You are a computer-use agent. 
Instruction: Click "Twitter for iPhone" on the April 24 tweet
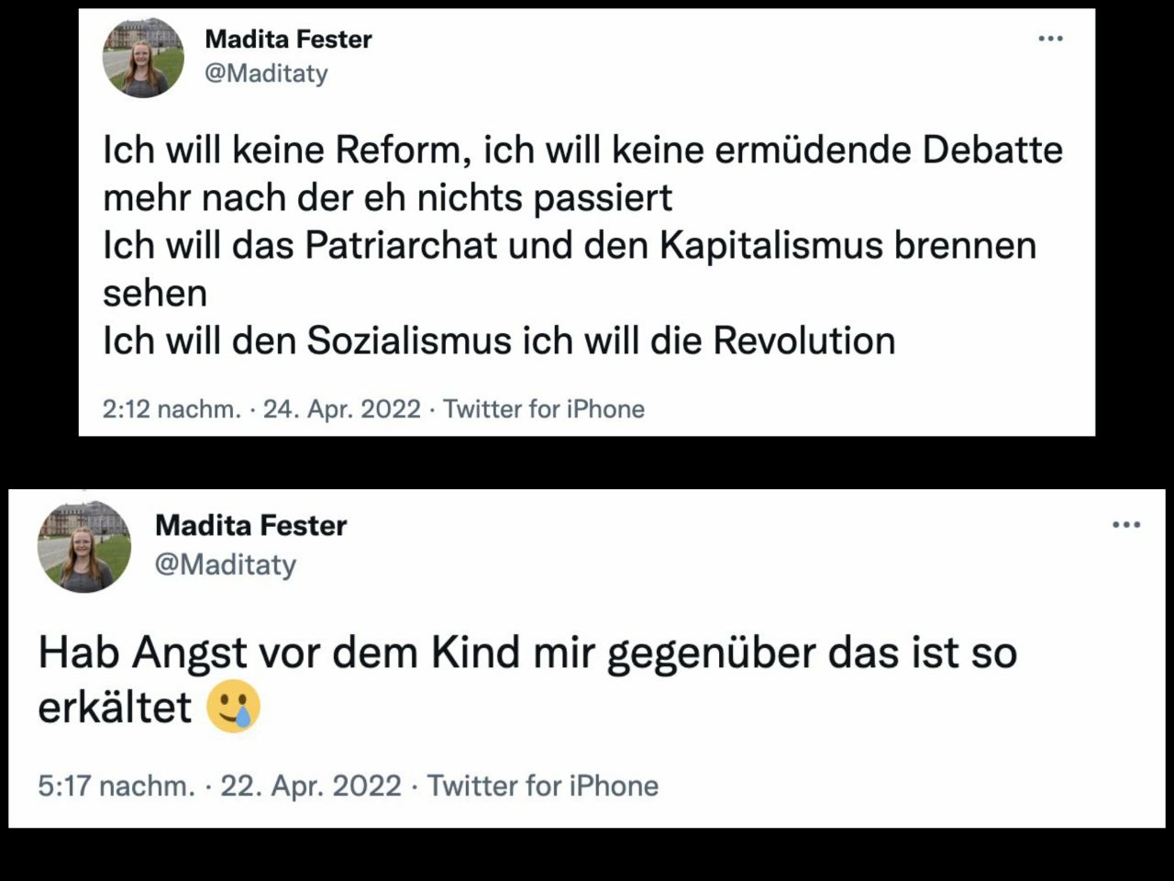[544, 408]
